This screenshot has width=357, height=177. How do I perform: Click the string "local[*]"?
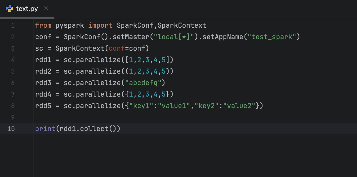[x=174, y=37]
